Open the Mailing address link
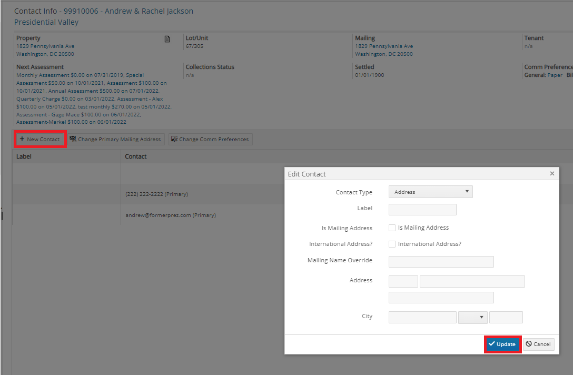573x375 pixels. tap(384, 50)
